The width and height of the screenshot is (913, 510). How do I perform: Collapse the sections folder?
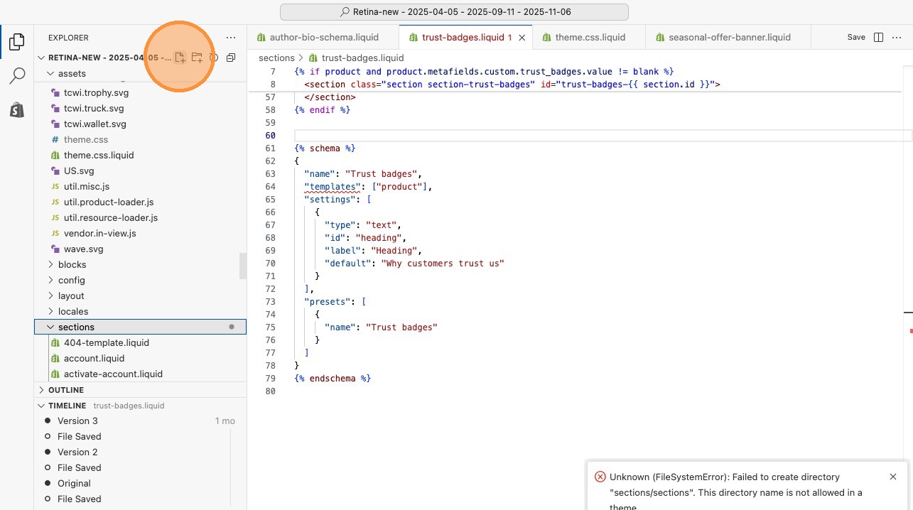76,327
